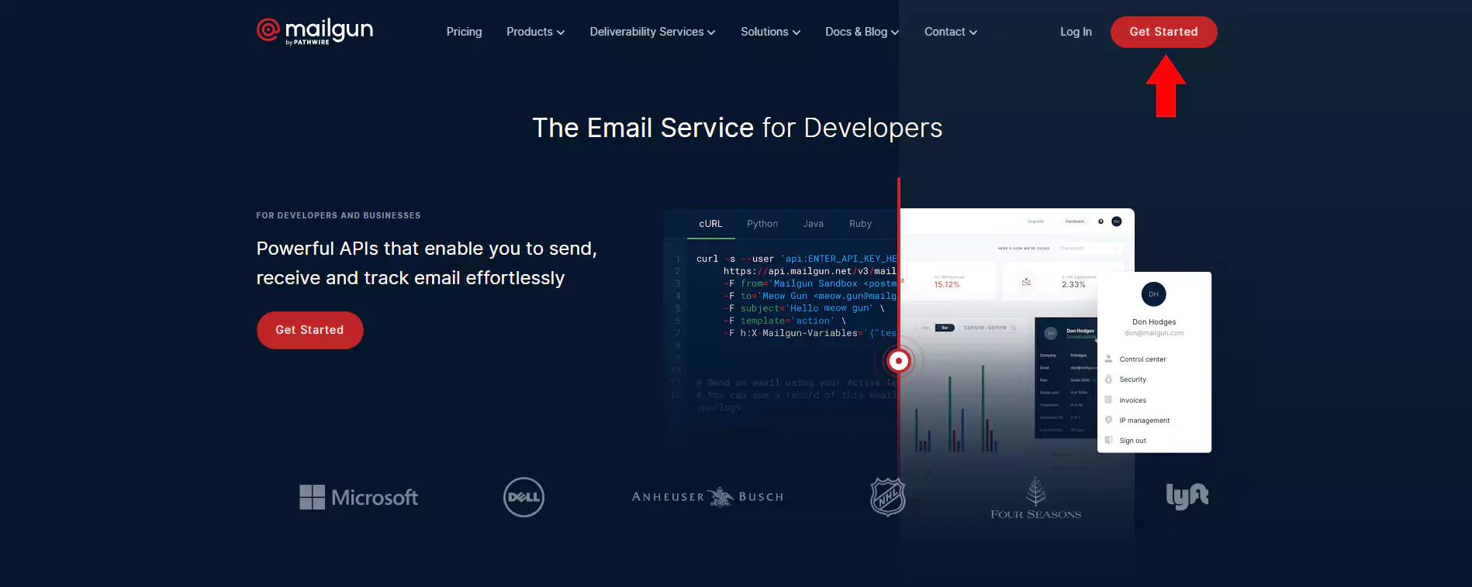Click the 2.33% stat in dashboard
1472x587 pixels.
pyautogui.click(x=1073, y=284)
